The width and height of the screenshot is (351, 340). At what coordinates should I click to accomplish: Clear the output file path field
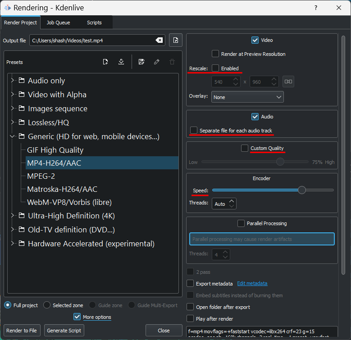[x=159, y=41]
